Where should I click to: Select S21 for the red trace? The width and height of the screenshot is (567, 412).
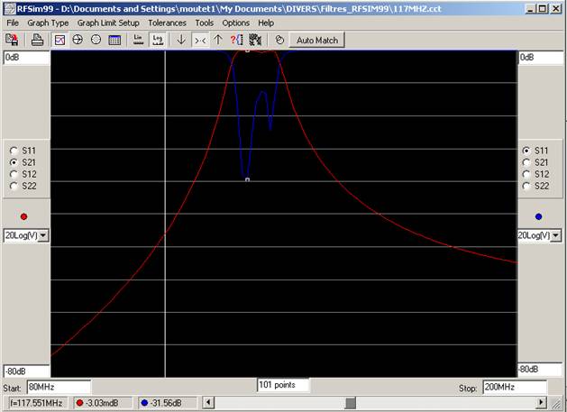tap(14, 162)
